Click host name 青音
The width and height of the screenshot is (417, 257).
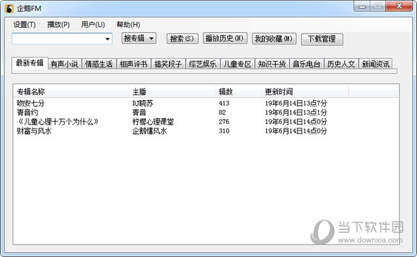pyautogui.click(x=140, y=113)
